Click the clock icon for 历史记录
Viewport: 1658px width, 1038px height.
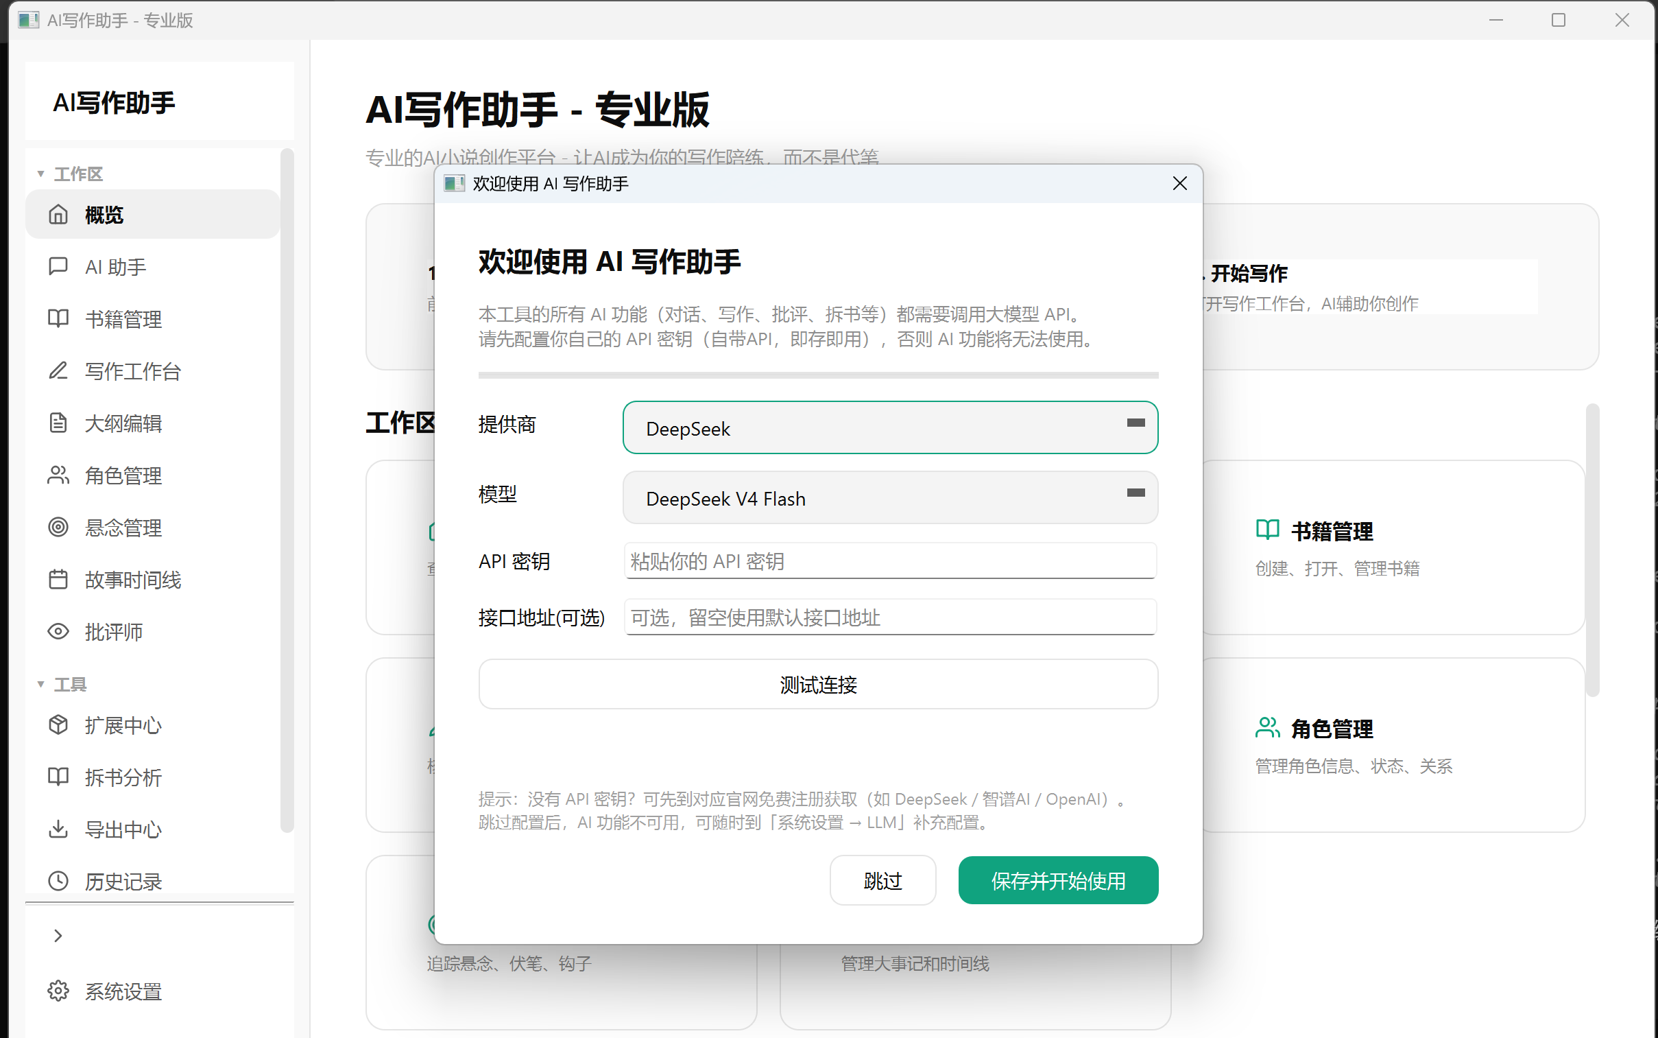[58, 882]
